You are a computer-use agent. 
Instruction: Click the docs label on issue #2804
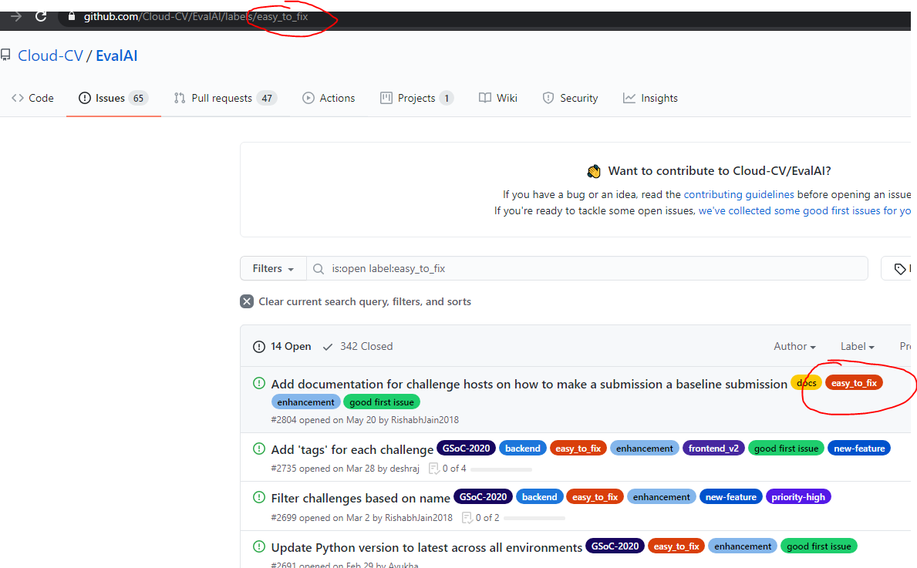click(x=807, y=383)
